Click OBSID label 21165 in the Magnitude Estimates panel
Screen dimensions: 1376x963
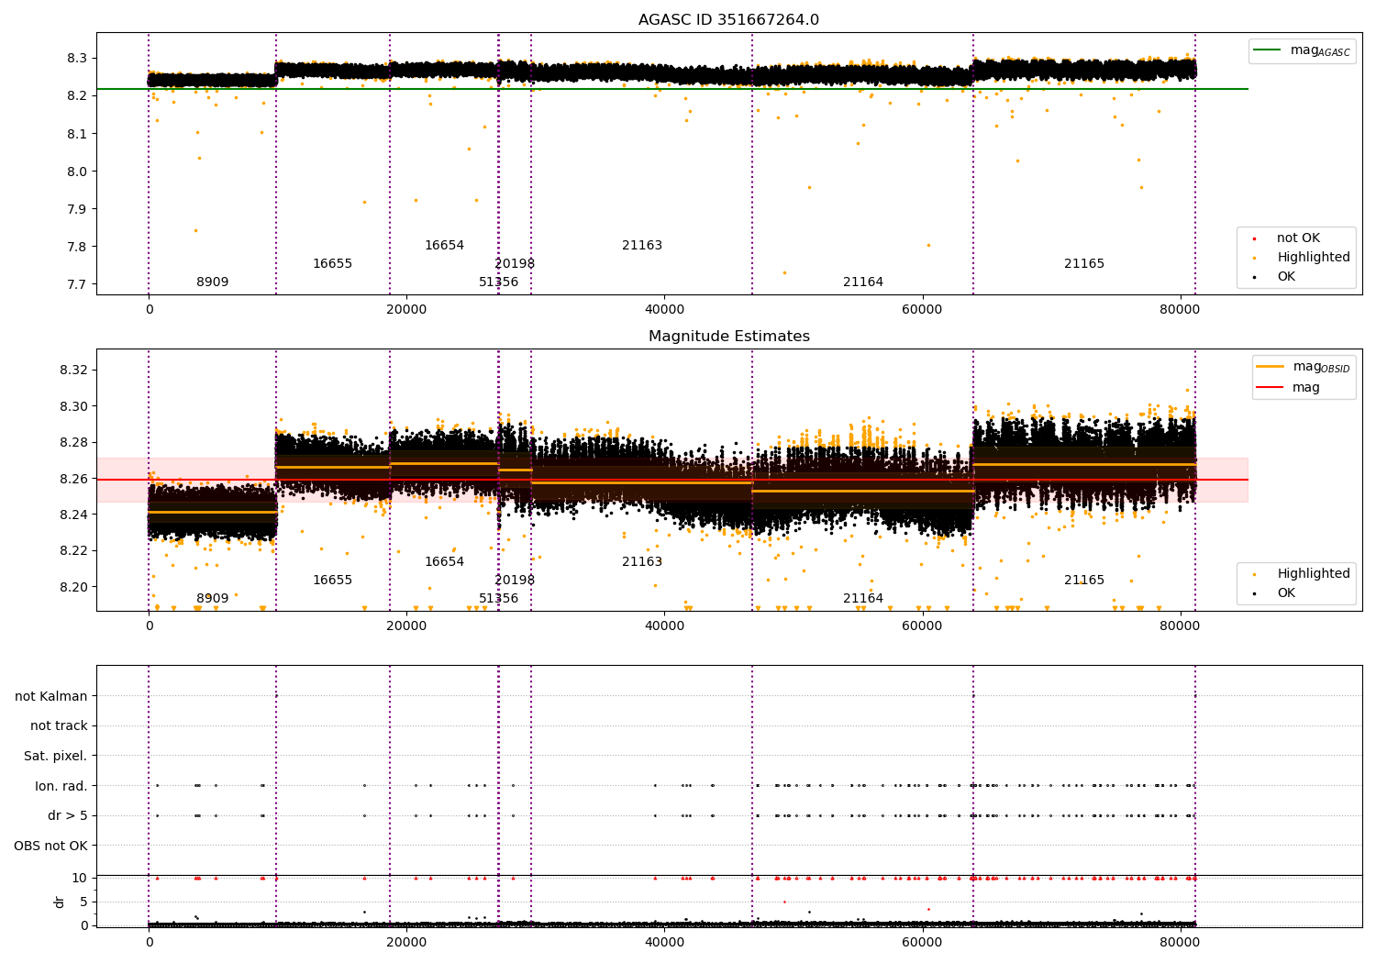tap(1084, 581)
